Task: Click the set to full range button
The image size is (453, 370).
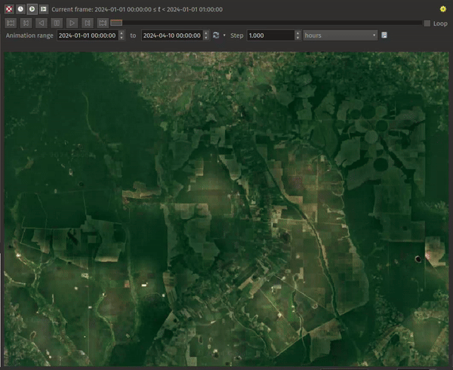Action: [216, 35]
